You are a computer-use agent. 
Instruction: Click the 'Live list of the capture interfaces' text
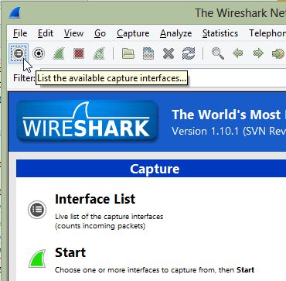pos(109,216)
